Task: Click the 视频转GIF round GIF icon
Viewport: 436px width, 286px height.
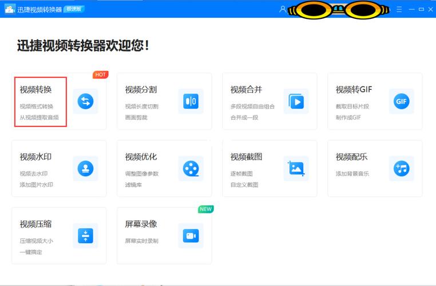Action: (402, 101)
